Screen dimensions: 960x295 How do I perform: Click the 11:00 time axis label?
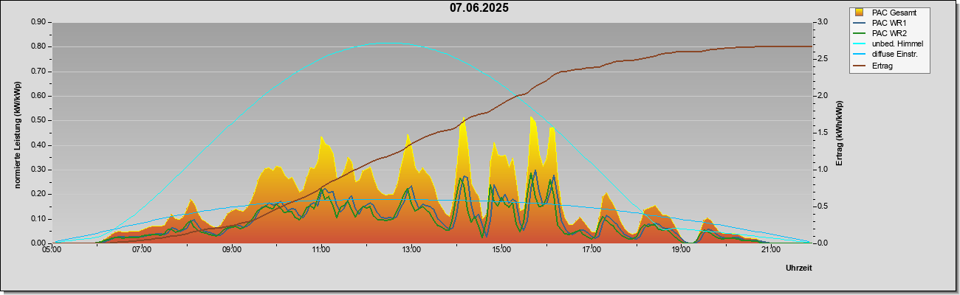click(x=321, y=251)
